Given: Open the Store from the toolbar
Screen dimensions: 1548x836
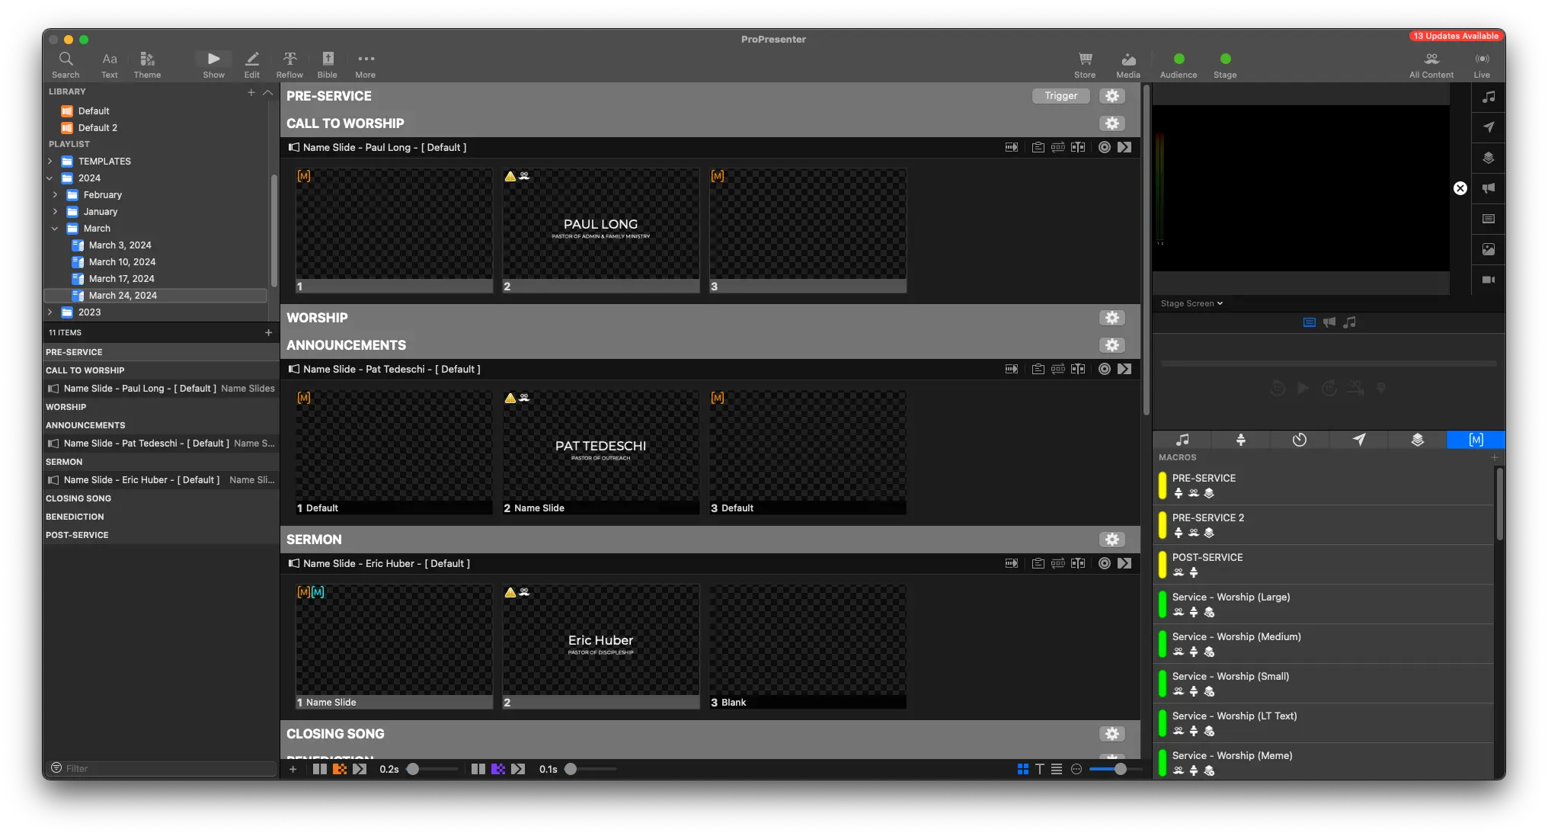Looking at the screenshot, I should click(1085, 64).
